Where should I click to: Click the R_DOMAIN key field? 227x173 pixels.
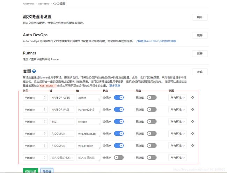point(62,134)
